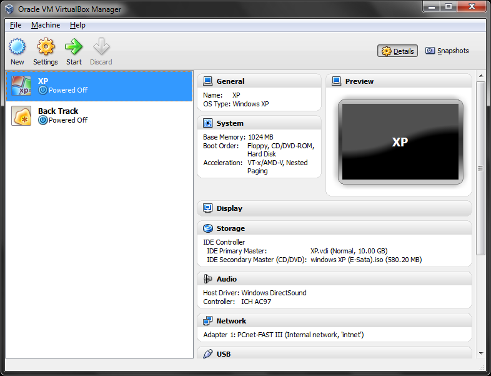Screen dimensions: 491x376
Task: Click the 'windows XP (E-Sata).iso' entry
Action: pos(366,260)
